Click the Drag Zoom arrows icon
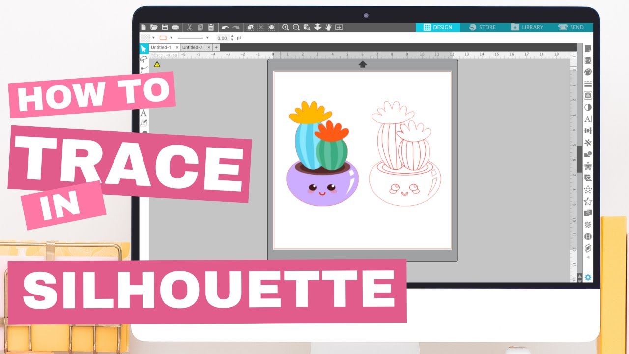 coord(317,28)
